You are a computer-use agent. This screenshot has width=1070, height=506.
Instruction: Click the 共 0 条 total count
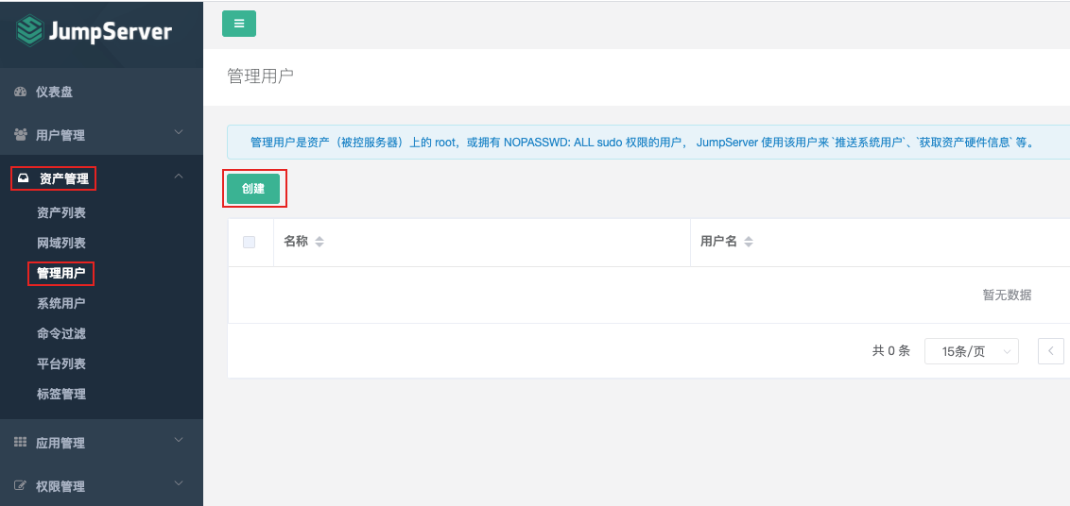point(891,351)
